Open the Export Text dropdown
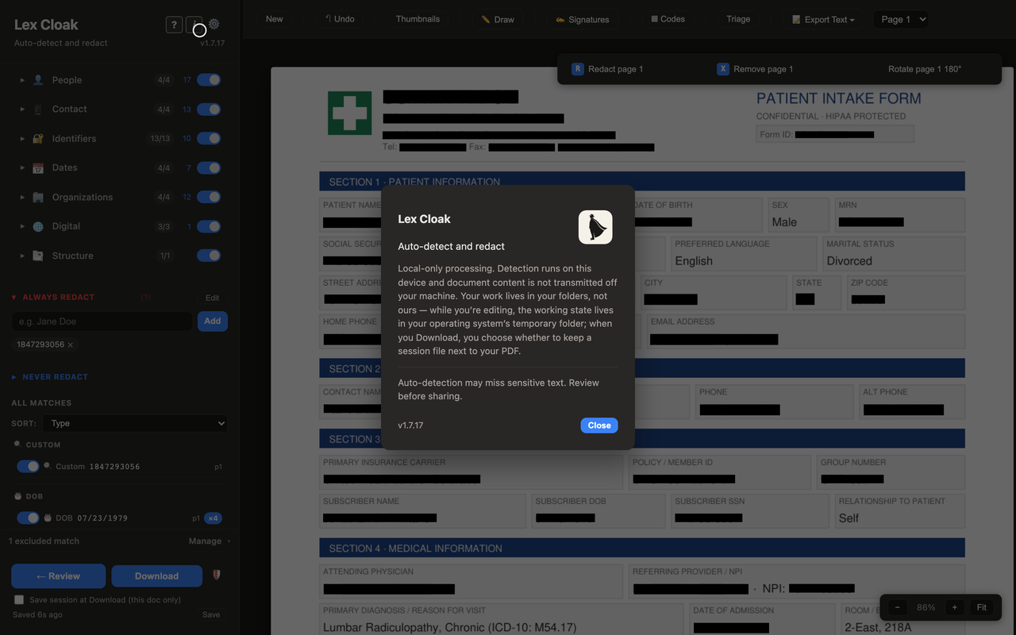The height and width of the screenshot is (635, 1016). click(823, 20)
